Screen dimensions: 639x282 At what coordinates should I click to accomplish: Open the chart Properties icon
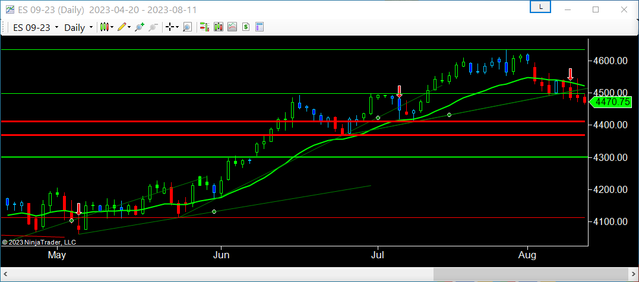(x=260, y=27)
